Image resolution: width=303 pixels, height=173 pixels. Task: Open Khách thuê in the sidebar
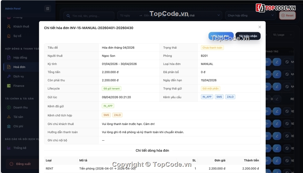(x=21, y=26)
